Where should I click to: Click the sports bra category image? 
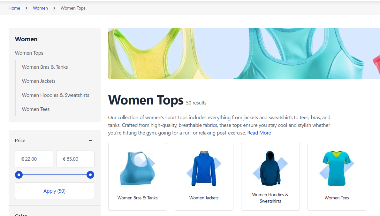coord(137,168)
